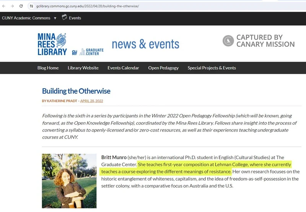This screenshot has height=212, width=306.
Task: Click Britt Munro's photo thumbnail
Action: pyautogui.click(x=69, y=181)
